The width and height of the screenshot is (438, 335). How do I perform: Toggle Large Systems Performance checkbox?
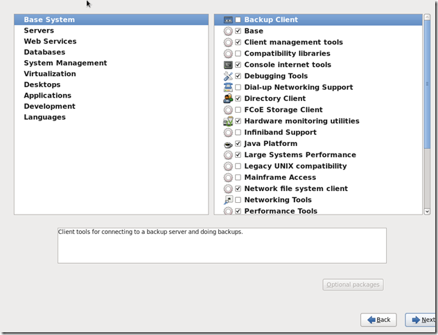click(x=238, y=155)
